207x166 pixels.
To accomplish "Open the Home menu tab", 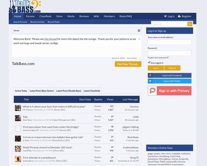I will coord(17,16).
